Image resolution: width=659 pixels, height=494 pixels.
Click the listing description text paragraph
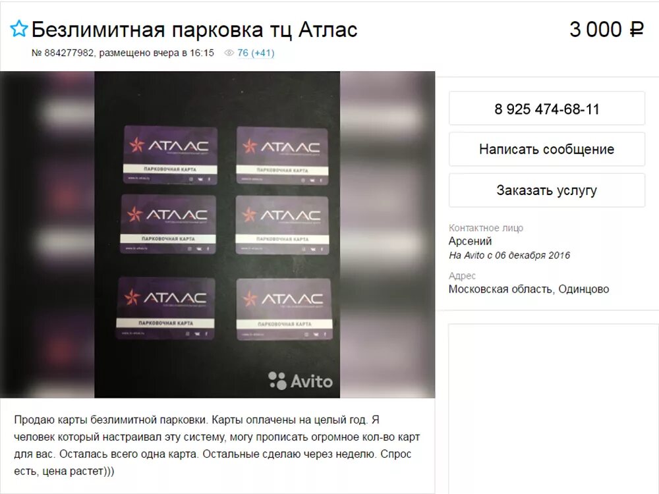pos(217,445)
